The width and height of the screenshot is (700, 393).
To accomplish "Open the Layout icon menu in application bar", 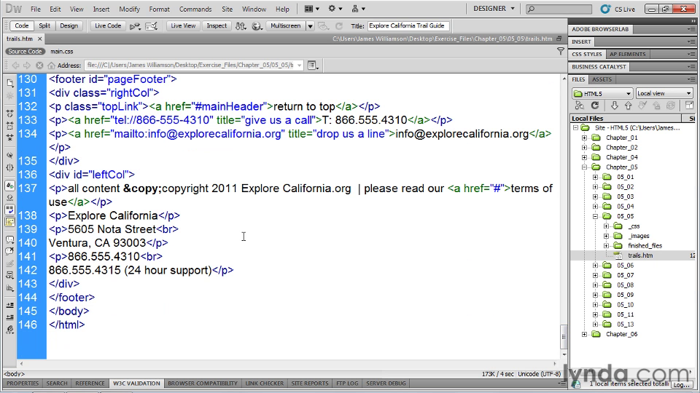I will tap(311, 9).
